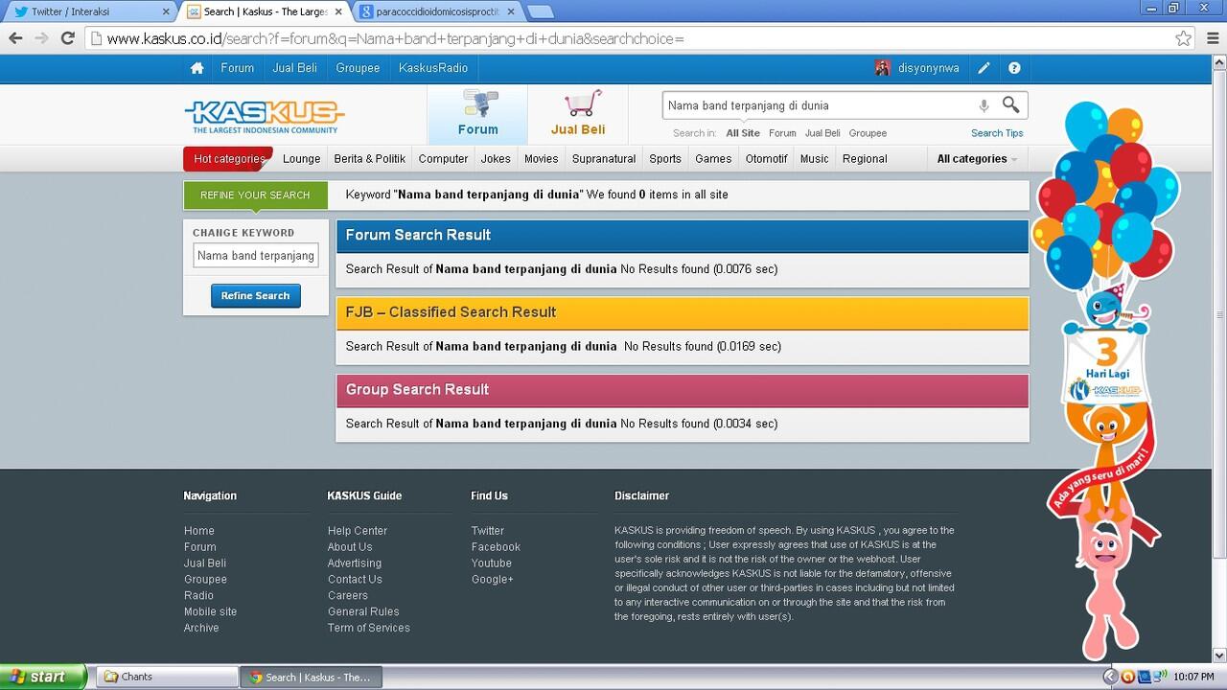Open Forum in the top blue bar

237,68
